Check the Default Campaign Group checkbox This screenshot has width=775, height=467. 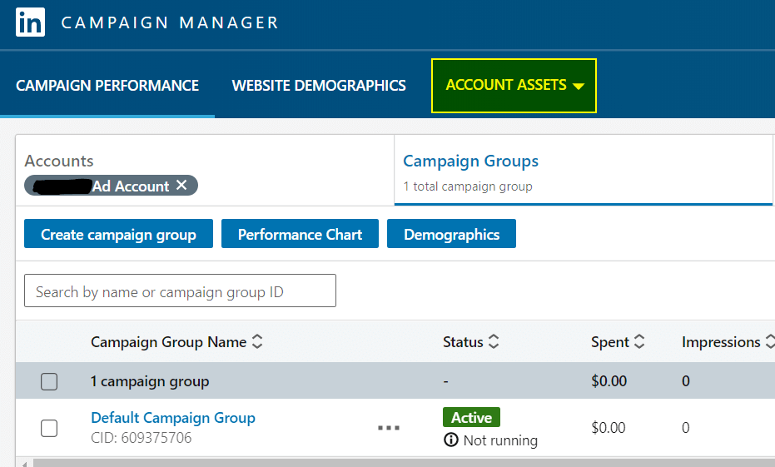pos(49,428)
